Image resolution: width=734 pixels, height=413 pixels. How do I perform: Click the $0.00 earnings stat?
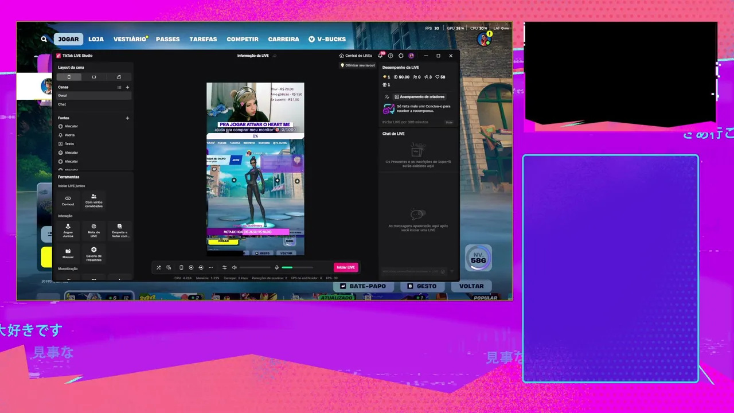[x=401, y=77]
